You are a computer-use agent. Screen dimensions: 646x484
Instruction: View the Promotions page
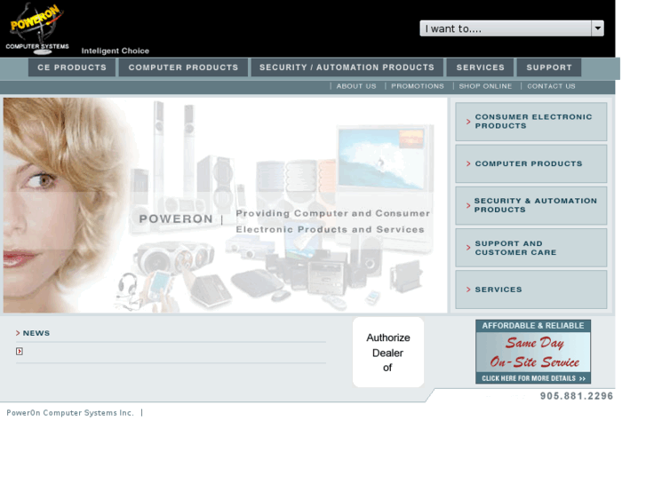418,86
